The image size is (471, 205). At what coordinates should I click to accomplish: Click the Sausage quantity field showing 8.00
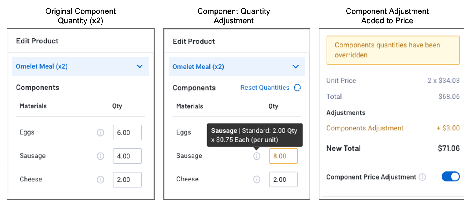point(283,156)
